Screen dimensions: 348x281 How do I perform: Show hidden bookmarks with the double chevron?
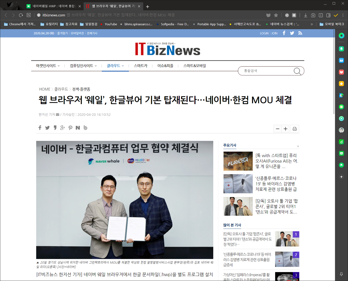(x=312, y=24)
